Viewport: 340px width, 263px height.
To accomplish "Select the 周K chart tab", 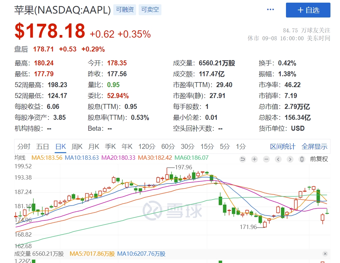I will point(77,147).
